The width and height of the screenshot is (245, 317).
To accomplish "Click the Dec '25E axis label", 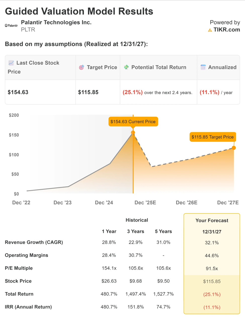I will [145, 203].
